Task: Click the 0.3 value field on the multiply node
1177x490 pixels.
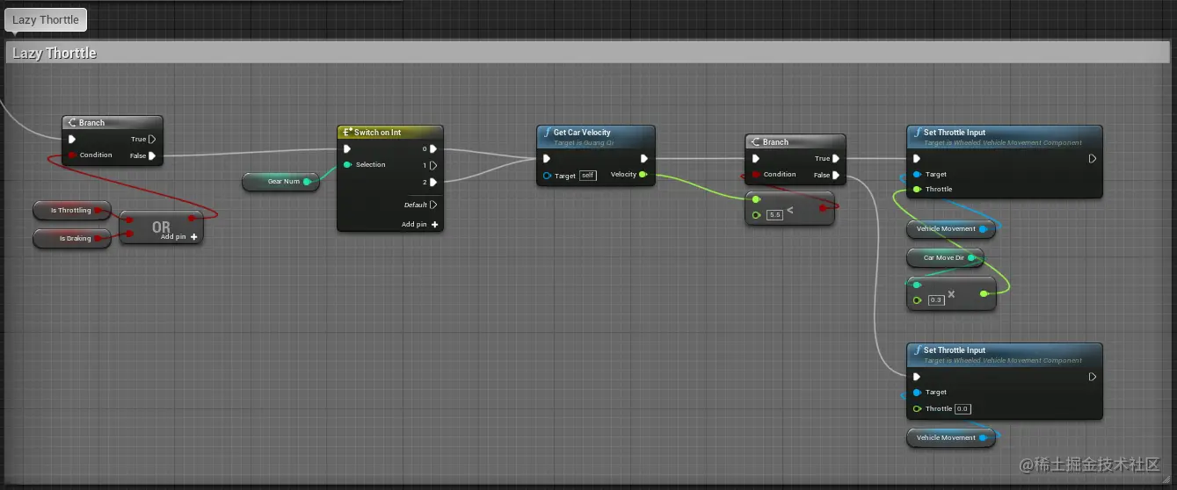Action: [x=936, y=300]
